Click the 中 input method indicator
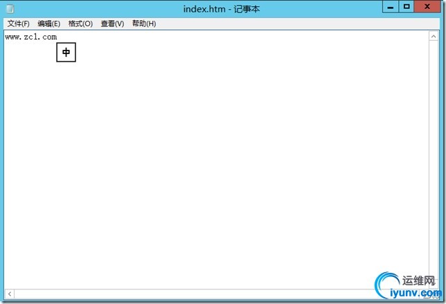The width and height of the screenshot is (446, 304). tap(66, 52)
